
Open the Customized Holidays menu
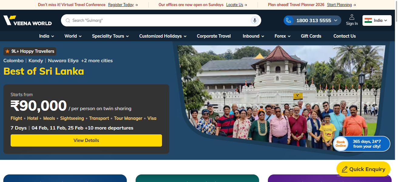pos(163,36)
